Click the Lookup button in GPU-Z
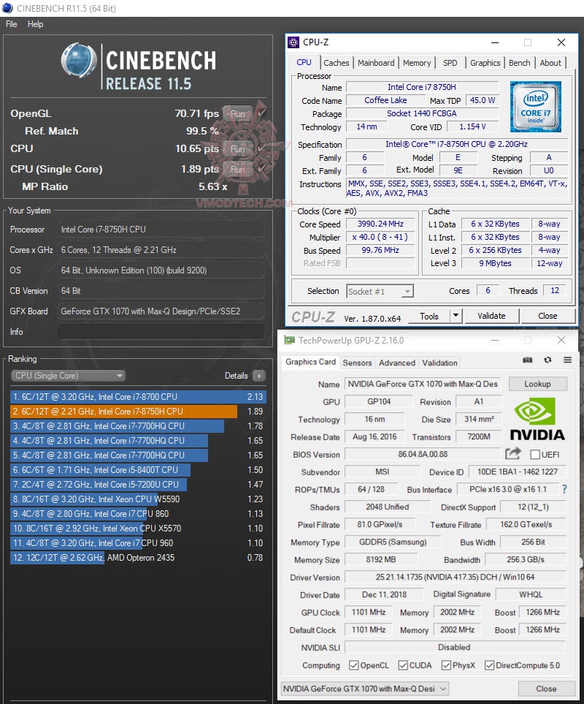584x704 pixels. pos(537,384)
